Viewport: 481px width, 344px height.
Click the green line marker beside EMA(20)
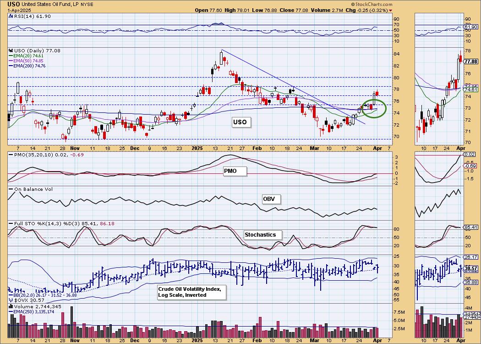point(11,56)
